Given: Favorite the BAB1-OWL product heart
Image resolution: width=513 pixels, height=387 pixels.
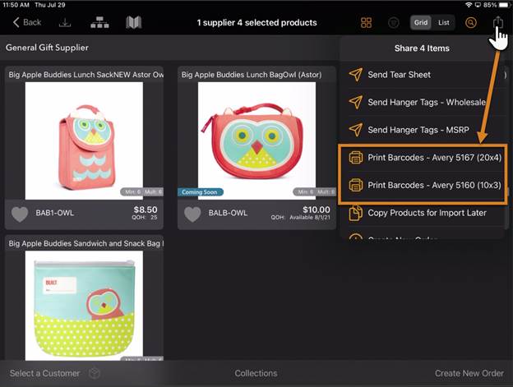Looking at the screenshot, I should 20,214.
